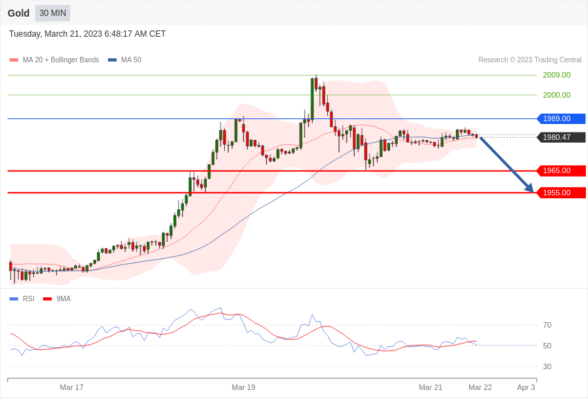Click the red 1955.00 support price tag
This screenshot has height=399, width=588.
click(562, 193)
